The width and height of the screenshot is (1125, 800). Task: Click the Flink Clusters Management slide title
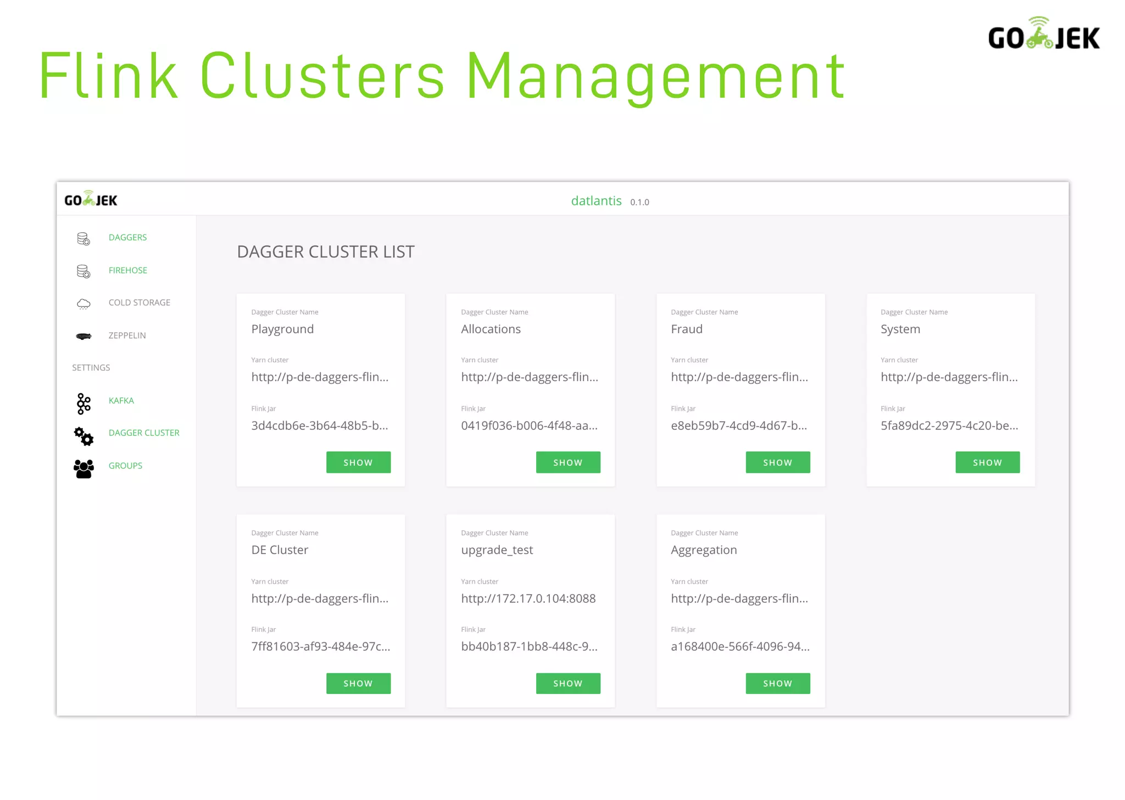tap(442, 77)
